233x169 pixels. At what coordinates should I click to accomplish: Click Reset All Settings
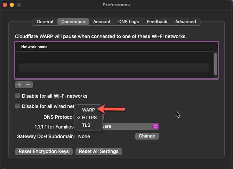pyautogui.click(x=99, y=152)
